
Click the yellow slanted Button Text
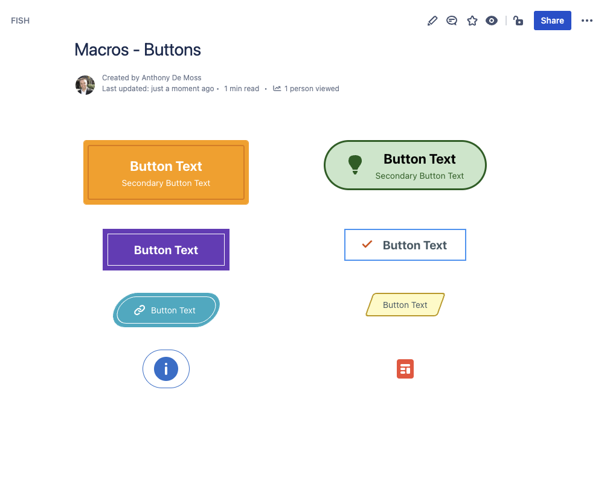[x=405, y=304]
